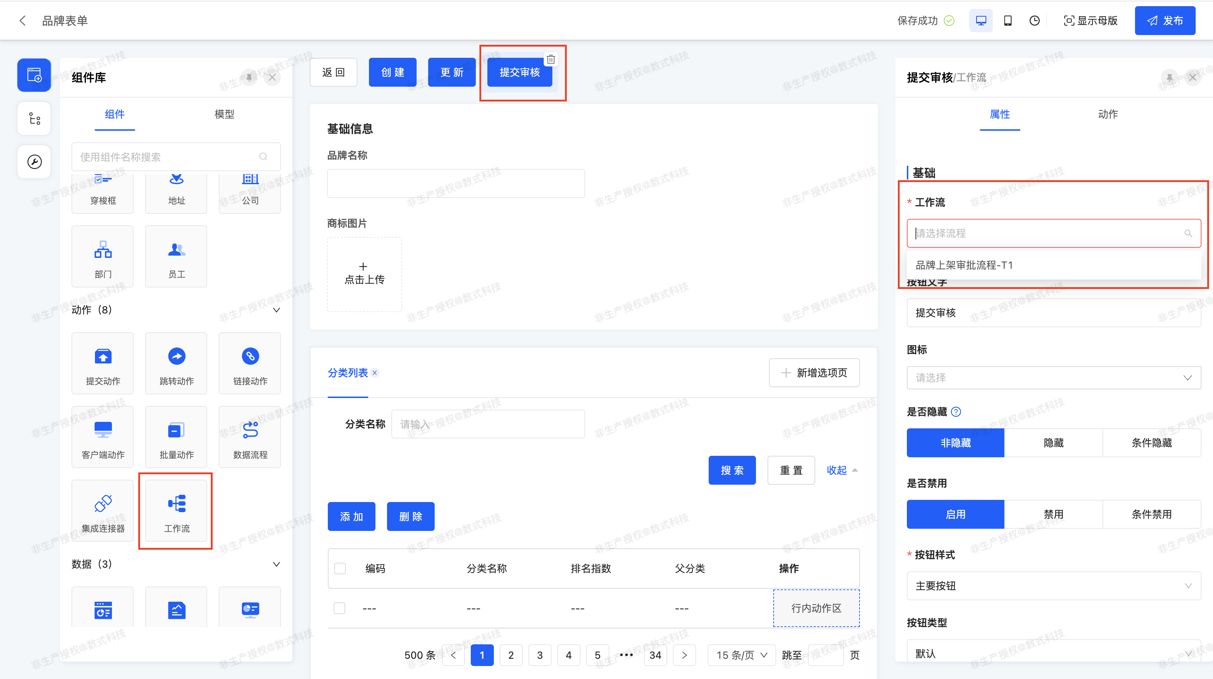This screenshot has height=679, width=1213.
Task: Click the 点击上传 image upload area
Action: click(365, 274)
